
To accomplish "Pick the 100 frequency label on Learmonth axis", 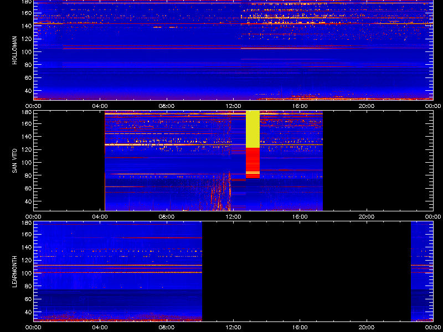I will [x=27, y=273].
